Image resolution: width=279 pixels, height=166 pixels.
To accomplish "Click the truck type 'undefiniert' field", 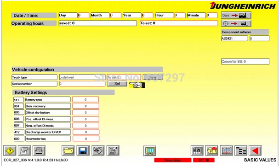I will (x=82, y=77).
